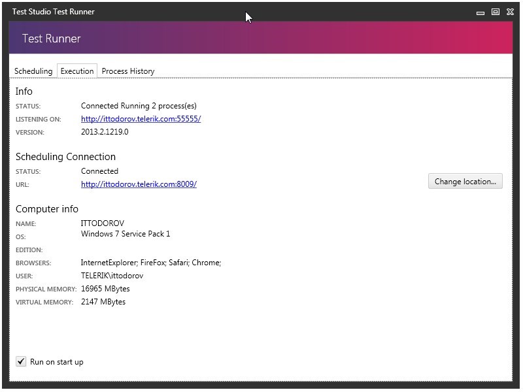
Task: Click the 16965 MBytes physical memory value
Action: pyautogui.click(x=105, y=289)
